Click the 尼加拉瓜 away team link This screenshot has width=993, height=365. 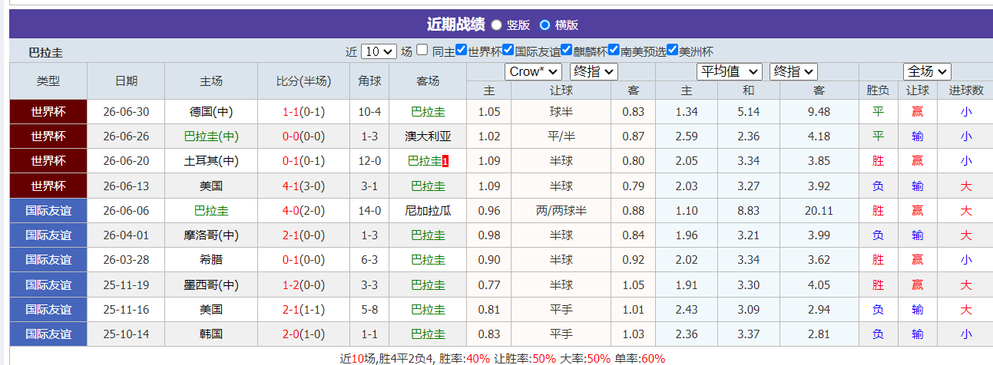428,210
